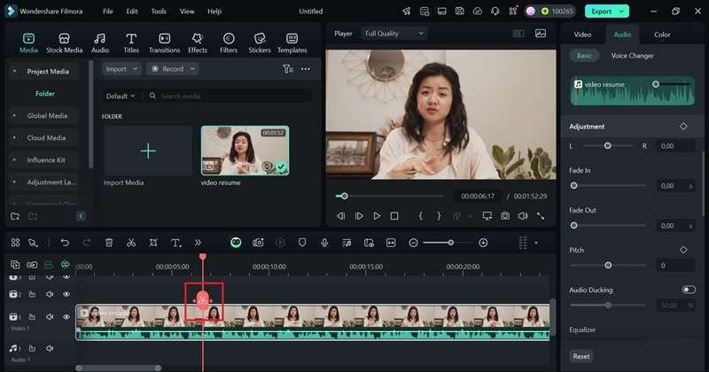Image resolution: width=709 pixels, height=372 pixels.
Task: Open the Media tab
Action: 28,43
